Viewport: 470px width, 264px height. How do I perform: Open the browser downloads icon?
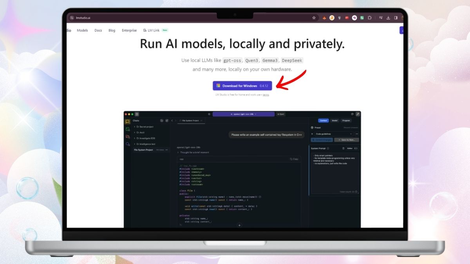click(388, 18)
